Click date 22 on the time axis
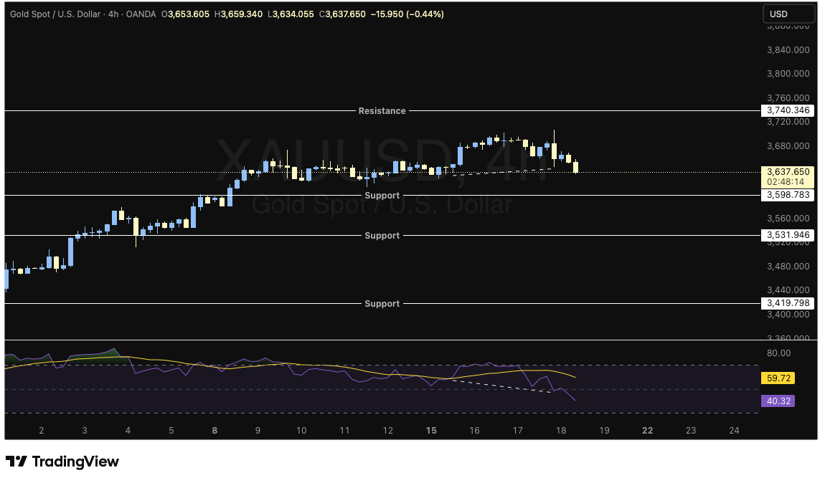This screenshot has height=483, width=825. [x=647, y=431]
